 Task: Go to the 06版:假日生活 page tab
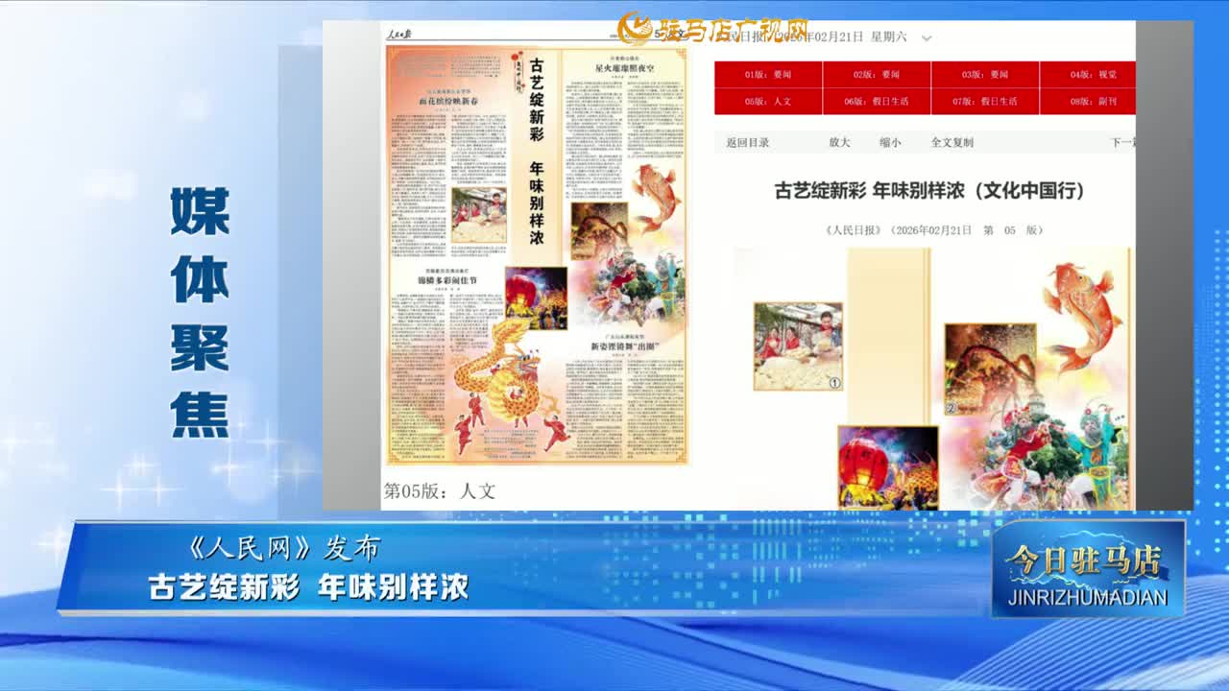(877, 102)
